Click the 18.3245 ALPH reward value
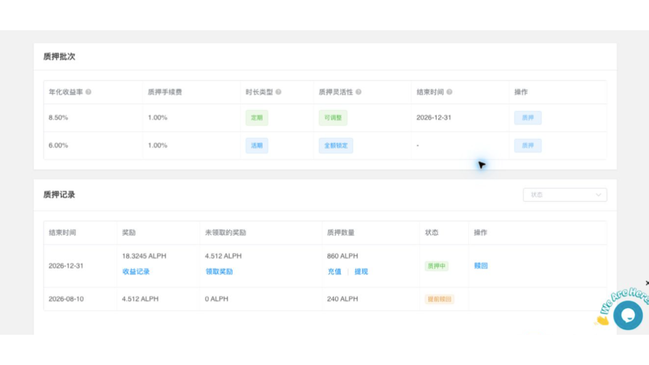649x365 pixels. tap(144, 256)
